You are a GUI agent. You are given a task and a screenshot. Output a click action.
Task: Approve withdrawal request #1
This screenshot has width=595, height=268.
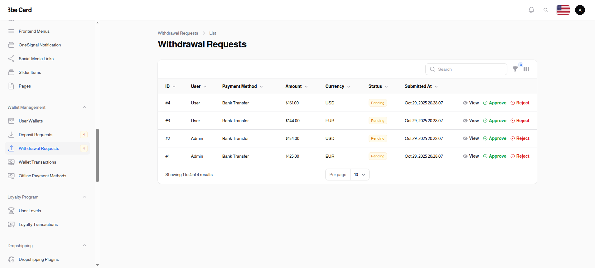[x=495, y=156]
